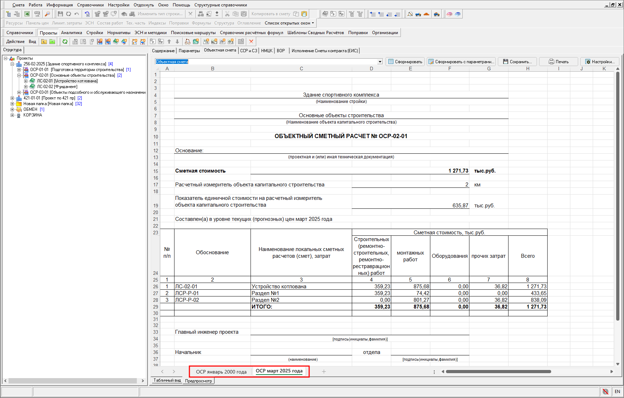Select the ОСР январь 2000 года sheet
The image size is (624, 398).
pyautogui.click(x=221, y=372)
